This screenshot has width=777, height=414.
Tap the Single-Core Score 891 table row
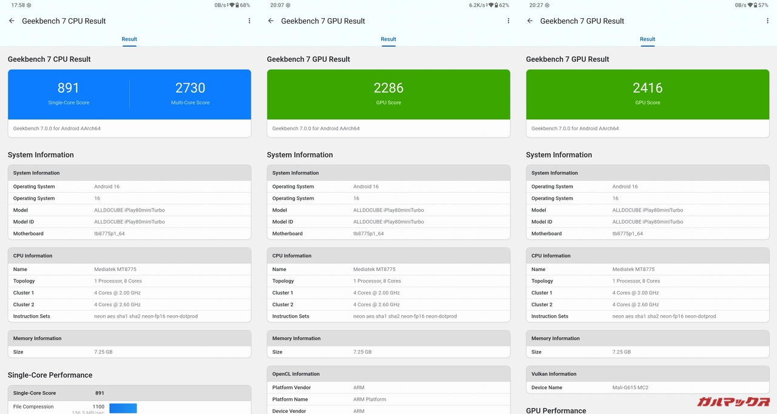pos(129,393)
